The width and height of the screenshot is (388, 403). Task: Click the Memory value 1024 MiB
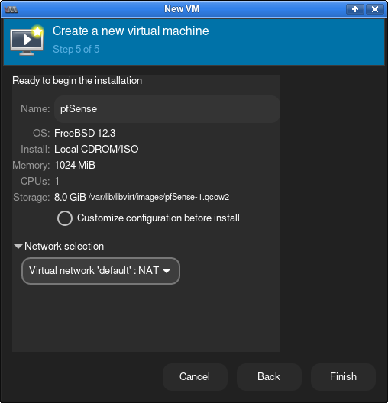pyautogui.click(x=75, y=166)
